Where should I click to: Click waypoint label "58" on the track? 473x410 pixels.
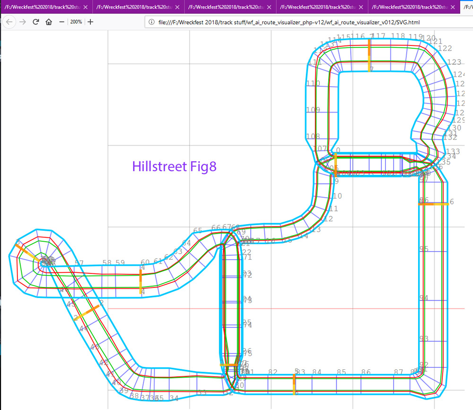[x=107, y=262]
